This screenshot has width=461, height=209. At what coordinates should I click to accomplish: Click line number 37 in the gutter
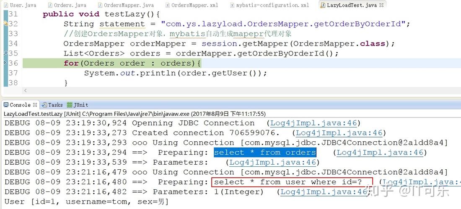pos(13,73)
